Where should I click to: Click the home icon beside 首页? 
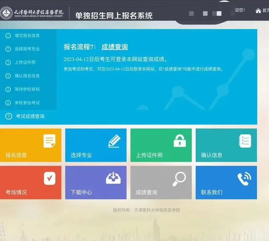click(x=258, y=11)
